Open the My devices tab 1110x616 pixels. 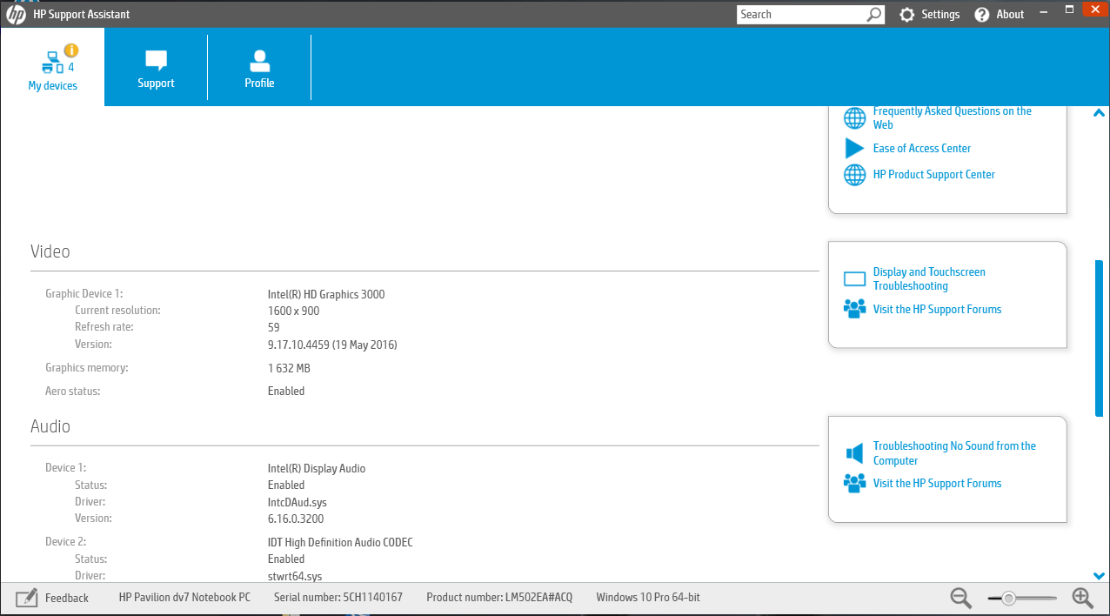52,68
